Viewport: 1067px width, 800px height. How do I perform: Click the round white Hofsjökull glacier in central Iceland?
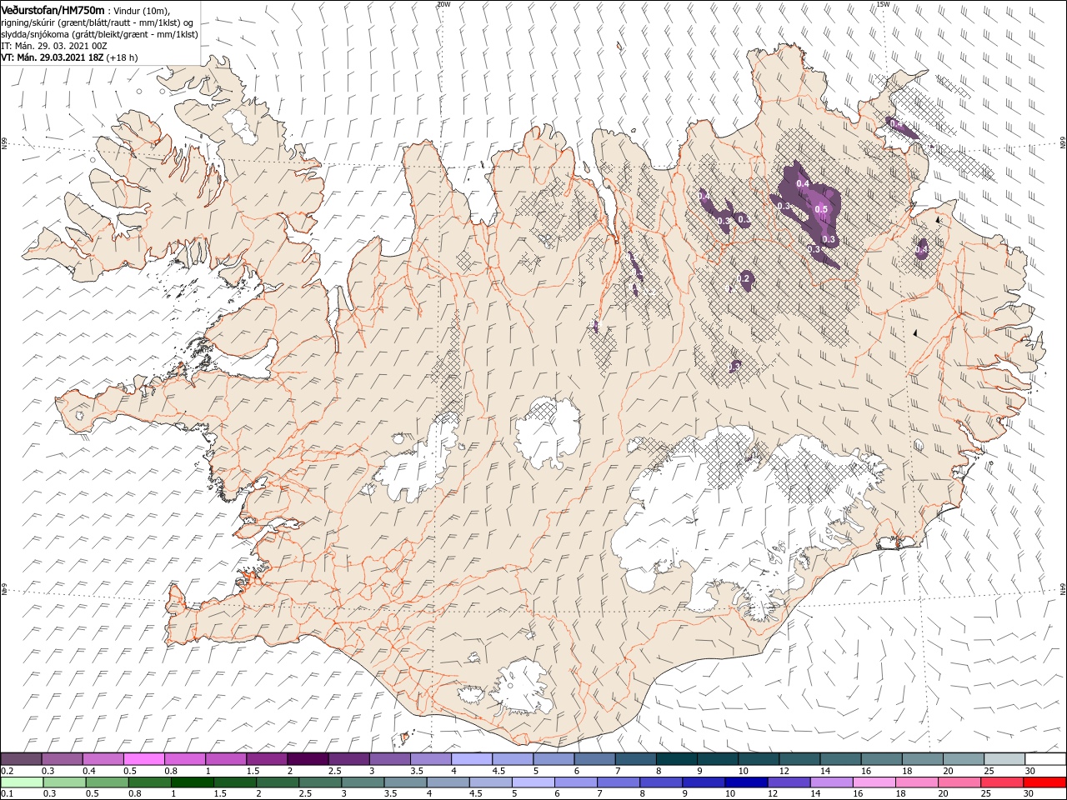(x=548, y=432)
